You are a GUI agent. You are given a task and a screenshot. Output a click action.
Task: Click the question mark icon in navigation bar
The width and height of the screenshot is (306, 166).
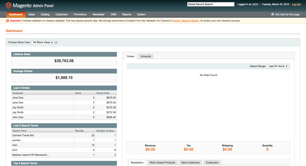(x=272, y=15)
